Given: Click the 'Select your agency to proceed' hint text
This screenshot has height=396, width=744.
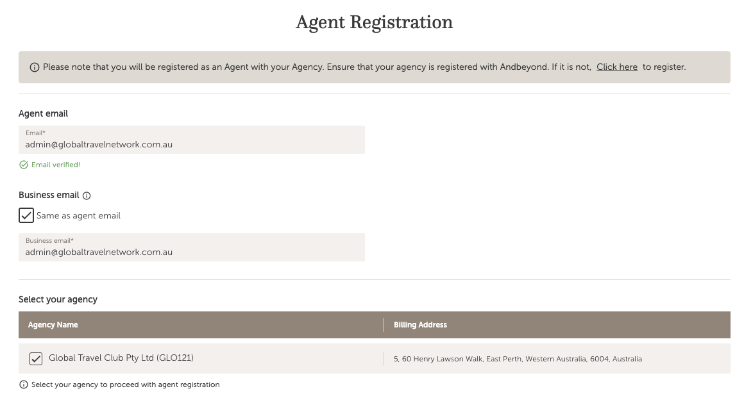Looking at the screenshot, I should click(x=125, y=384).
